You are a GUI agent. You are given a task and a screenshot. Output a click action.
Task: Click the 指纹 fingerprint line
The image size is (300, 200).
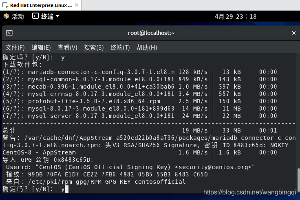click(x=107, y=175)
